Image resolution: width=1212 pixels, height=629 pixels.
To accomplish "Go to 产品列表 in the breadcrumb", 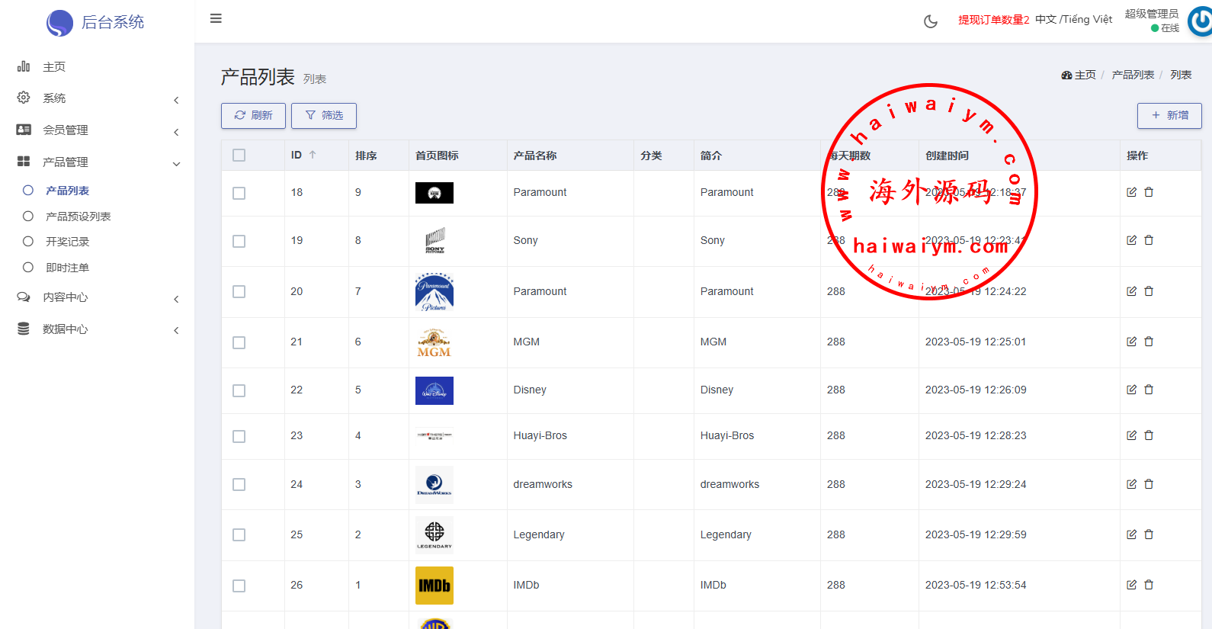I will pos(1133,75).
